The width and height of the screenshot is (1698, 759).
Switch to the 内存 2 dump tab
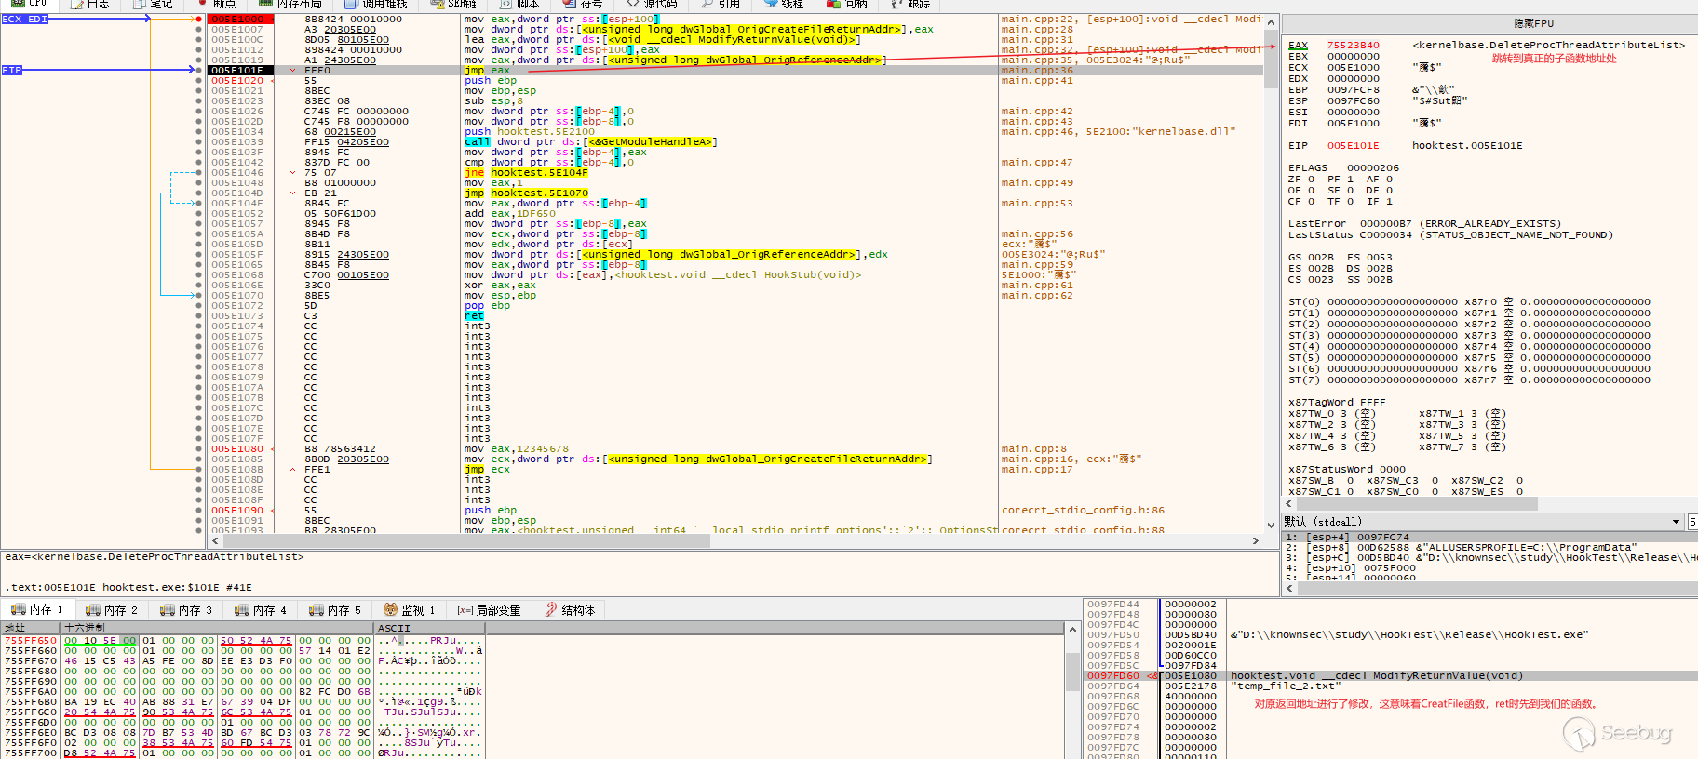[x=112, y=610]
